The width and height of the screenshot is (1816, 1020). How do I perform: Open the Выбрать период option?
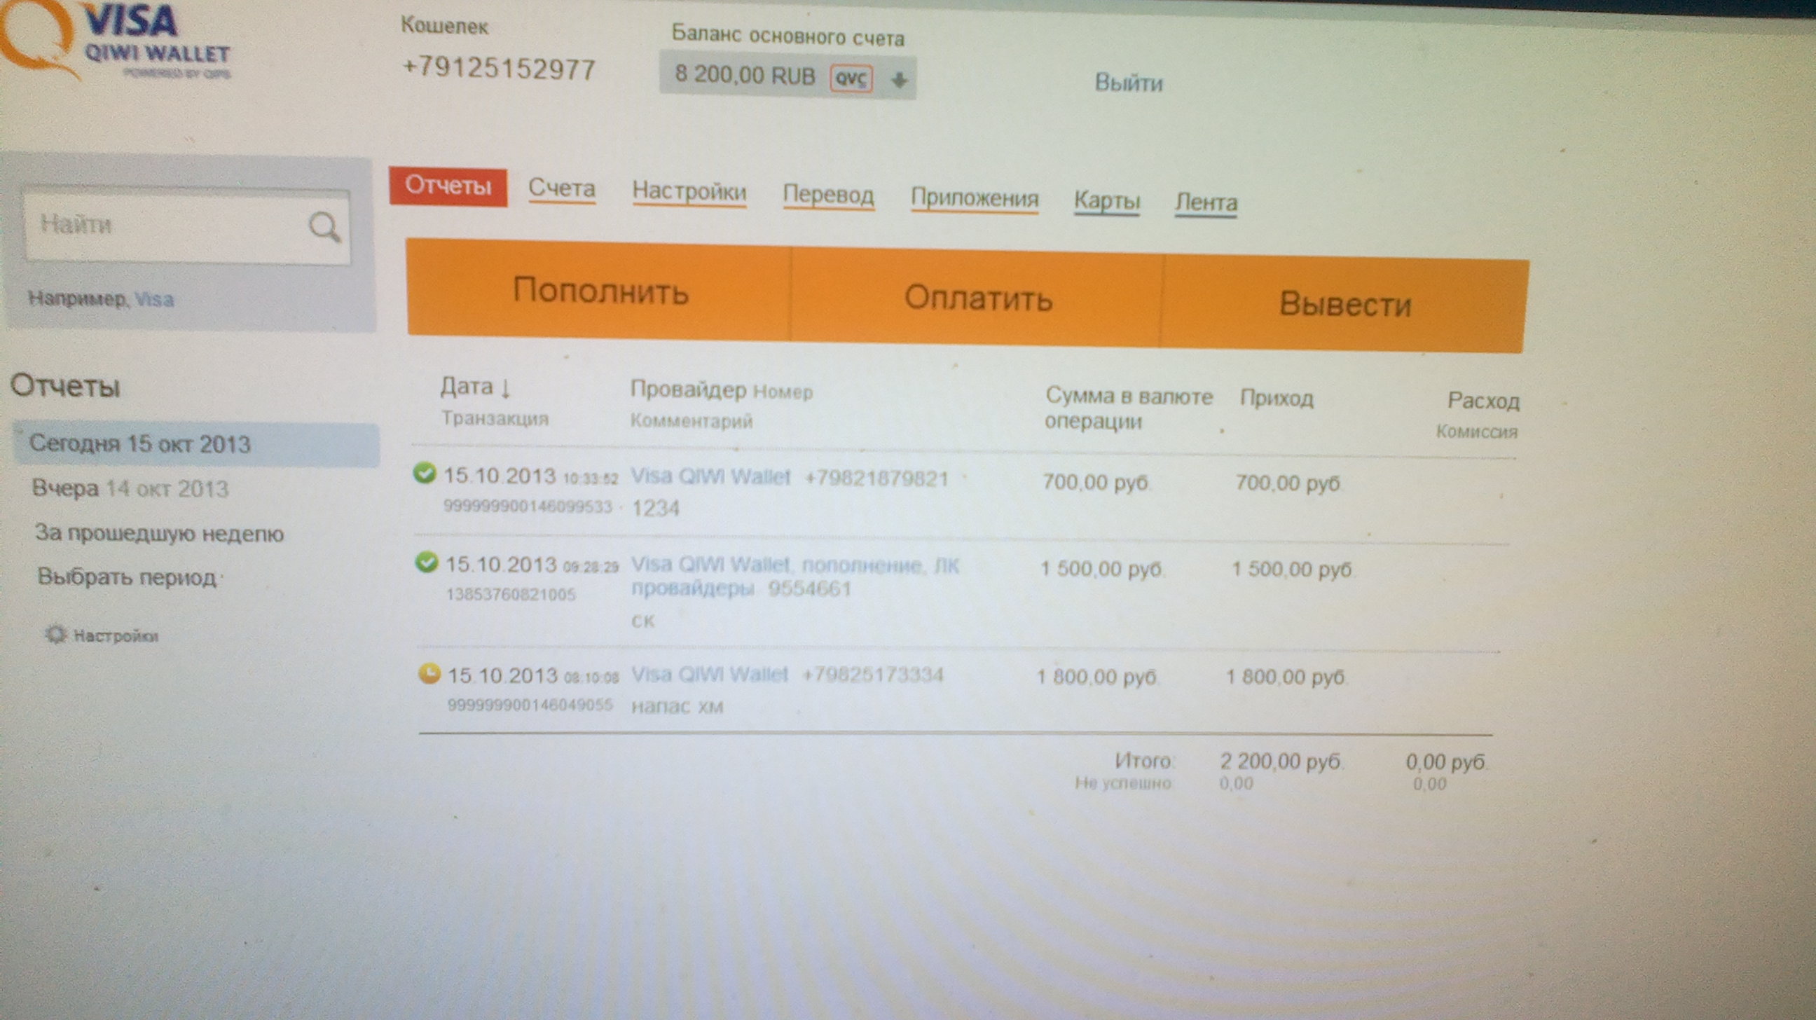[127, 577]
